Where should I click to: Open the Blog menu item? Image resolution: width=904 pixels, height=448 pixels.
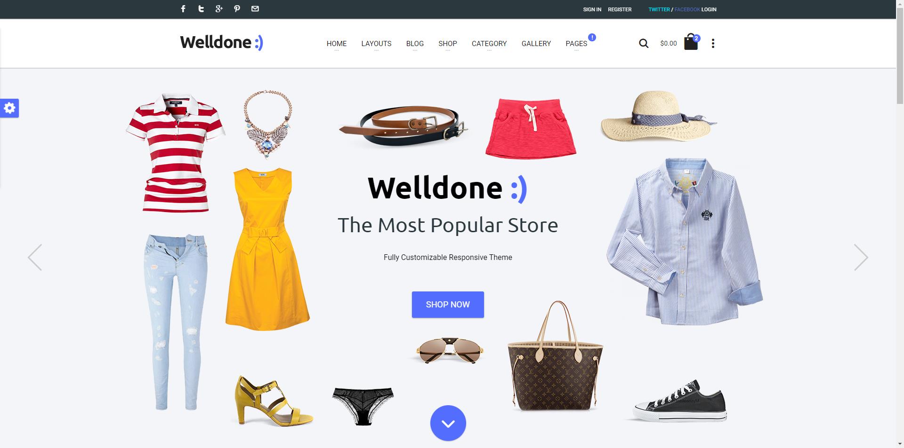415,44
